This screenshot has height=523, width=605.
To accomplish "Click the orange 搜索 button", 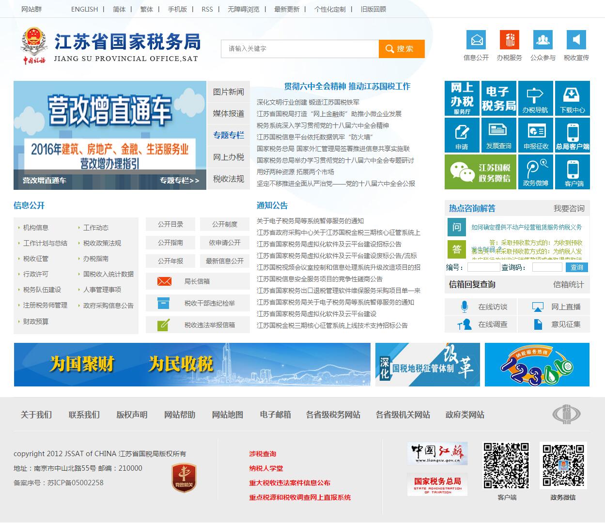I will 402,48.
